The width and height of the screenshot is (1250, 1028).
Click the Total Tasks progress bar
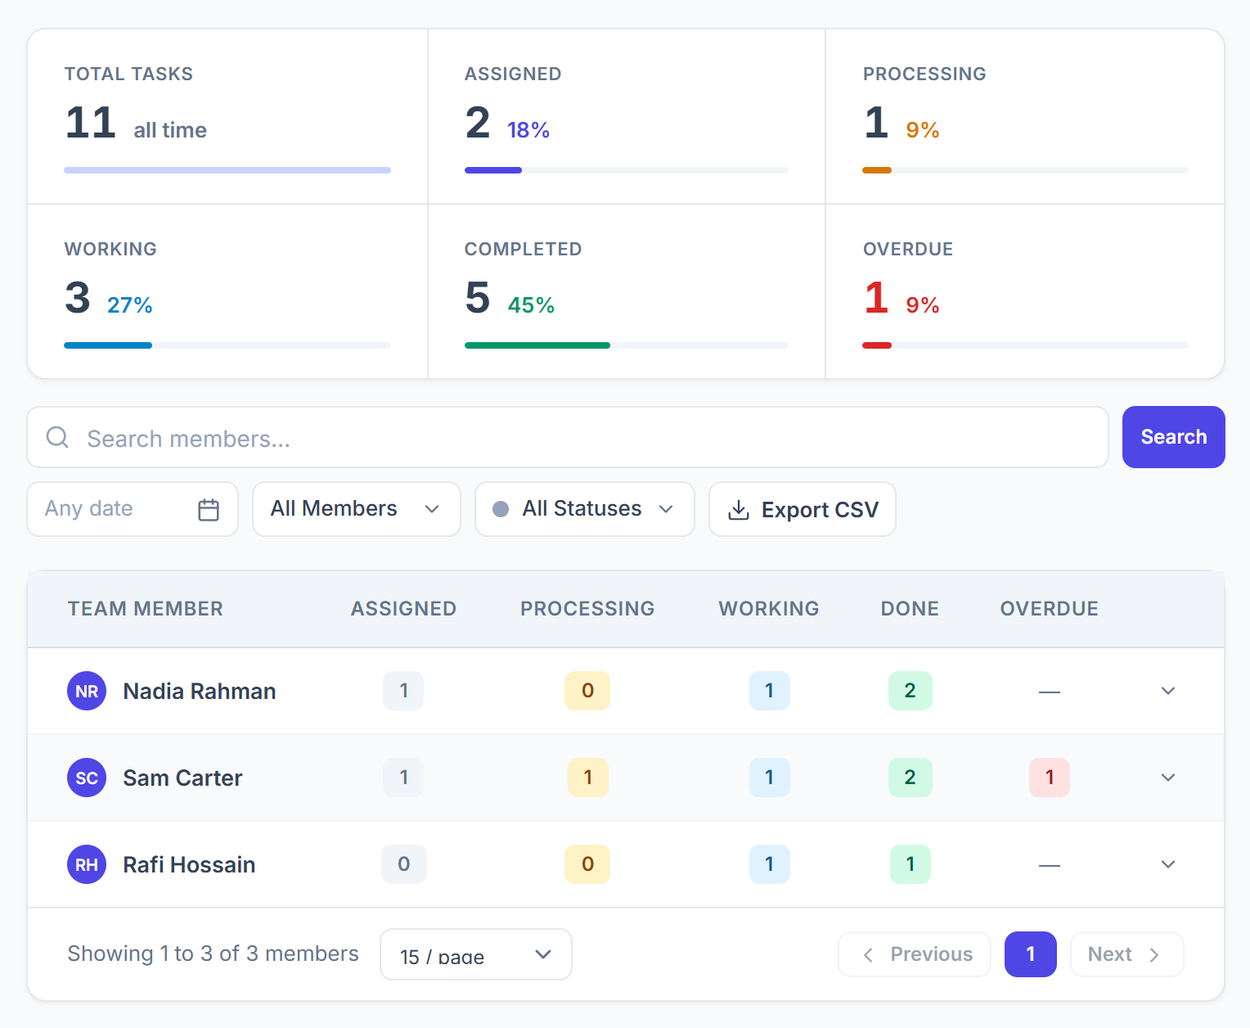coord(227,170)
